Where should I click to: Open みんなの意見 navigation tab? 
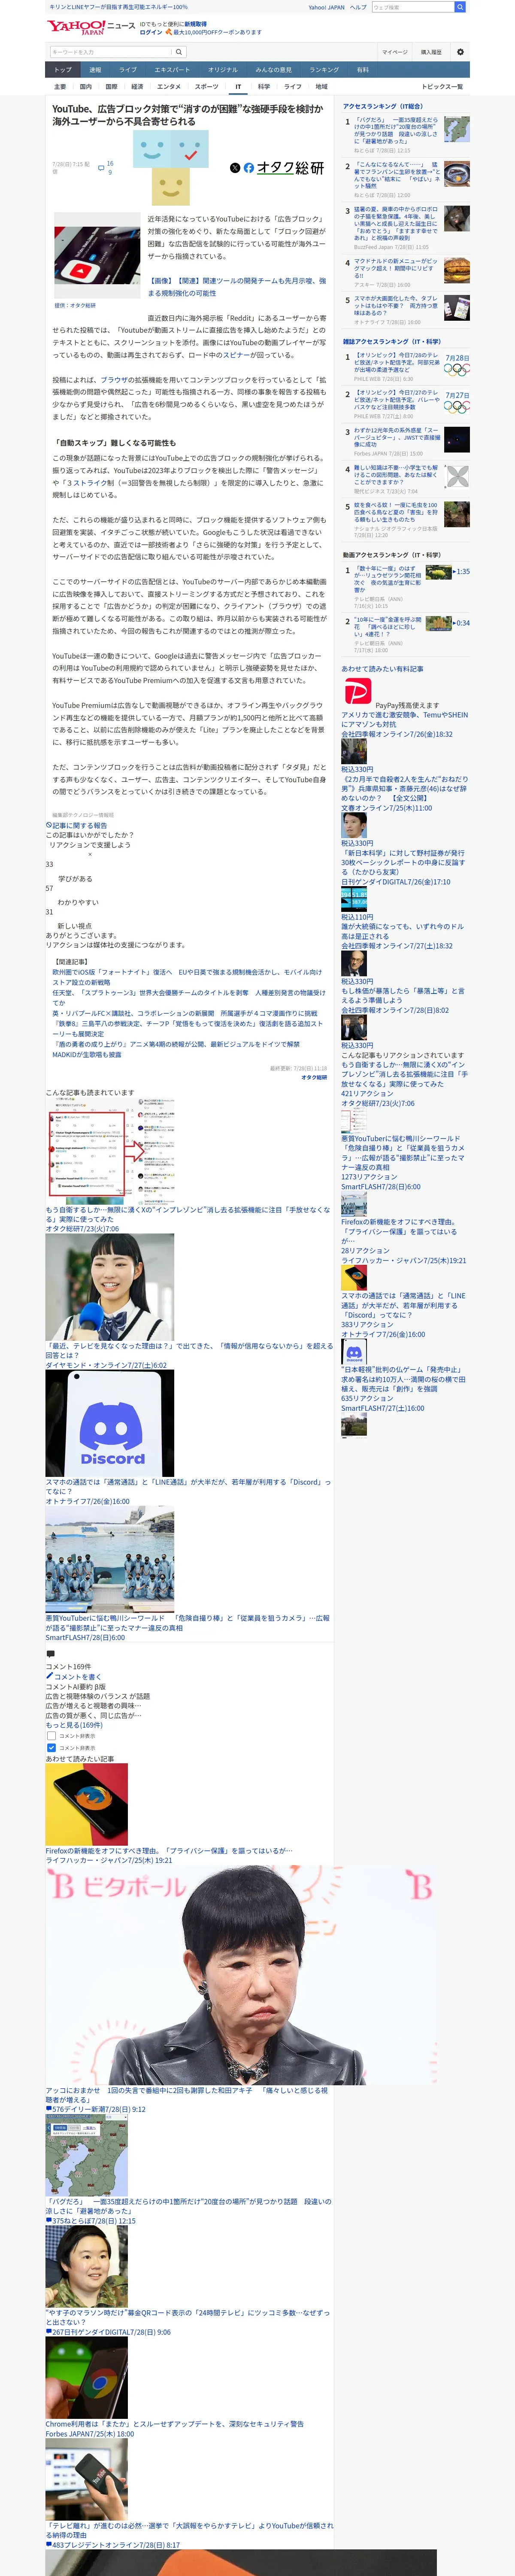pos(274,70)
